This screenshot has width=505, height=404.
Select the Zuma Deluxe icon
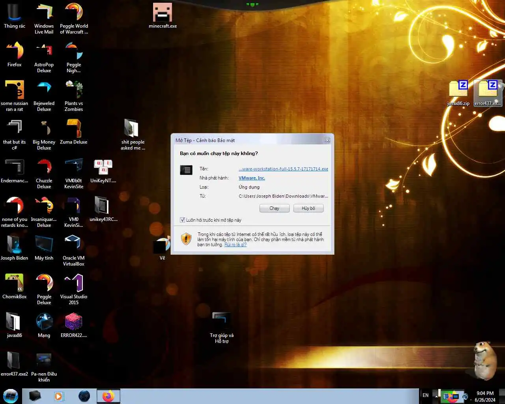click(74, 132)
